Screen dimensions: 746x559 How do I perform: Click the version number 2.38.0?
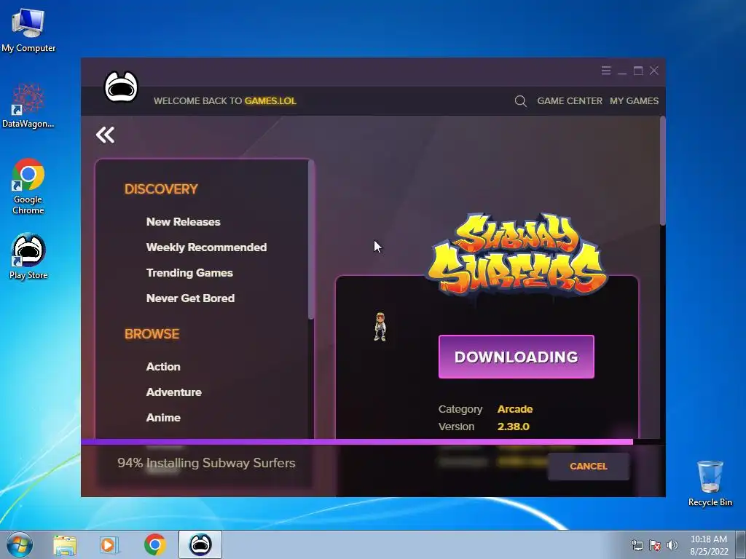513,427
